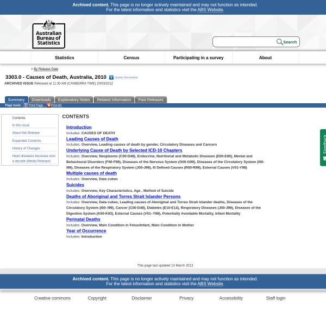Open the Leading Causes of Death link
The height and width of the screenshot is (326, 326).
pyautogui.click(x=92, y=139)
